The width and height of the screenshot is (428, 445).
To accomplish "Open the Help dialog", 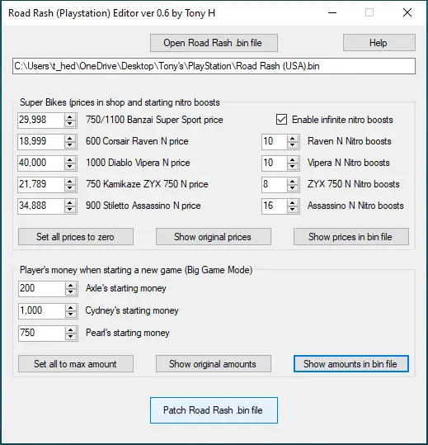I will pyautogui.click(x=379, y=43).
